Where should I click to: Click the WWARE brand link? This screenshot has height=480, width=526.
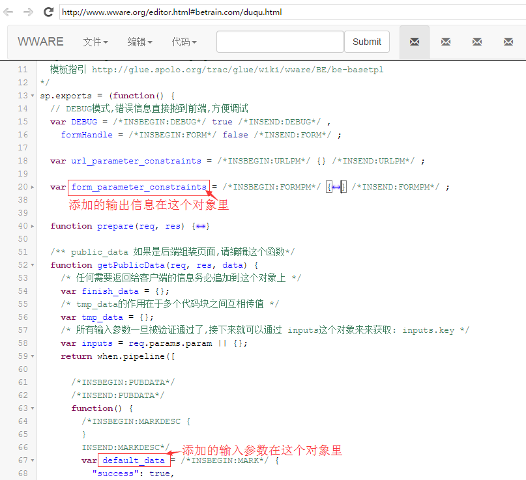40,42
